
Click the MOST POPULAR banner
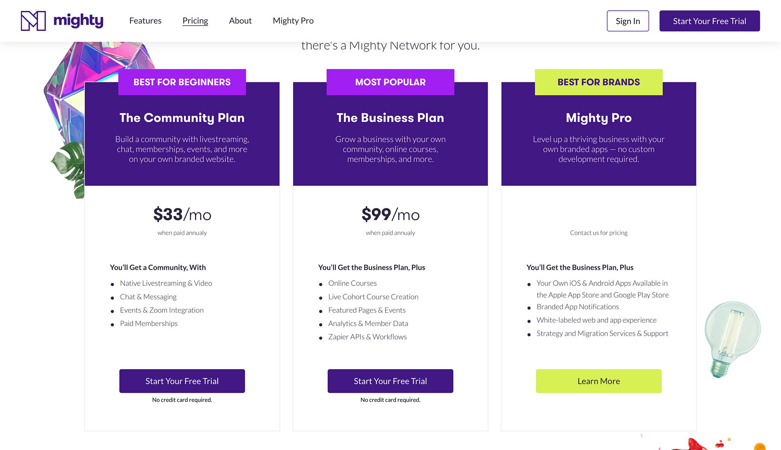click(390, 82)
